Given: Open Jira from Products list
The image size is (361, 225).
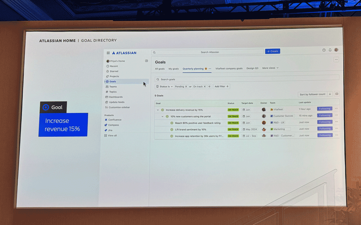Looking at the screenshot, I should [x=108, y=130].
